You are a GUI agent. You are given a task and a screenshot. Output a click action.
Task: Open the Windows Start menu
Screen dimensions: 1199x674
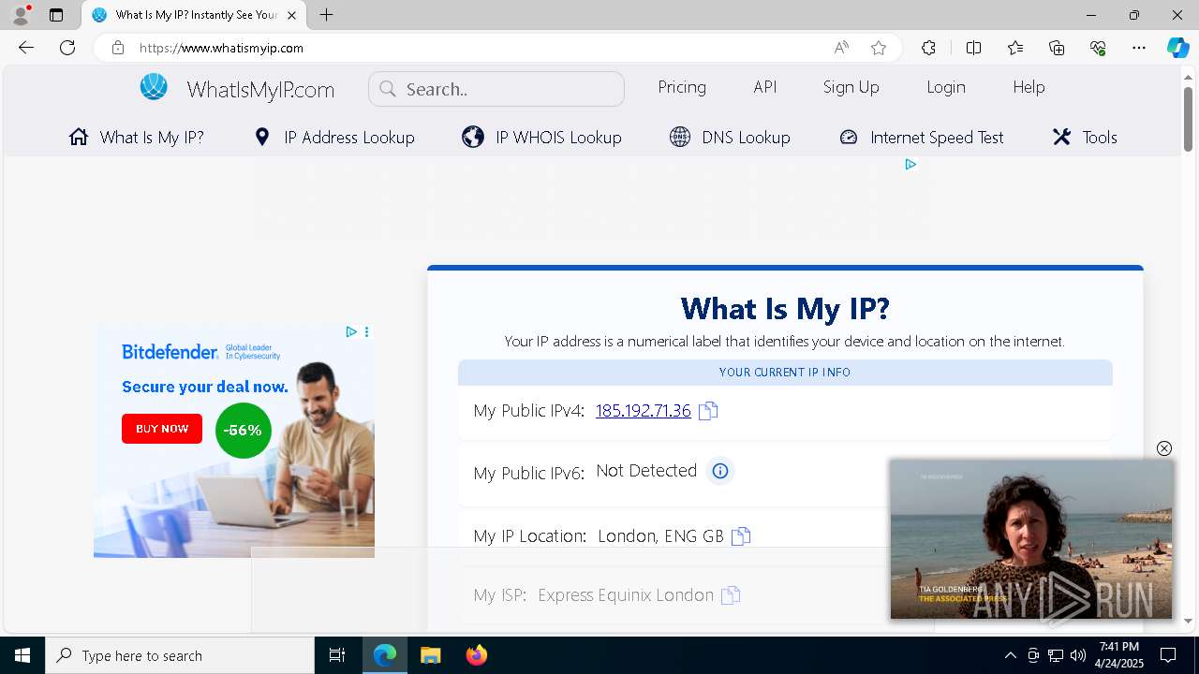(x=22, y=655)
